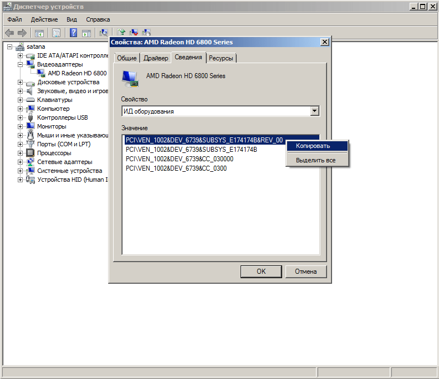Click the Устройства HID icon
The height and width of the screenshot is (379, 439).
30,180
